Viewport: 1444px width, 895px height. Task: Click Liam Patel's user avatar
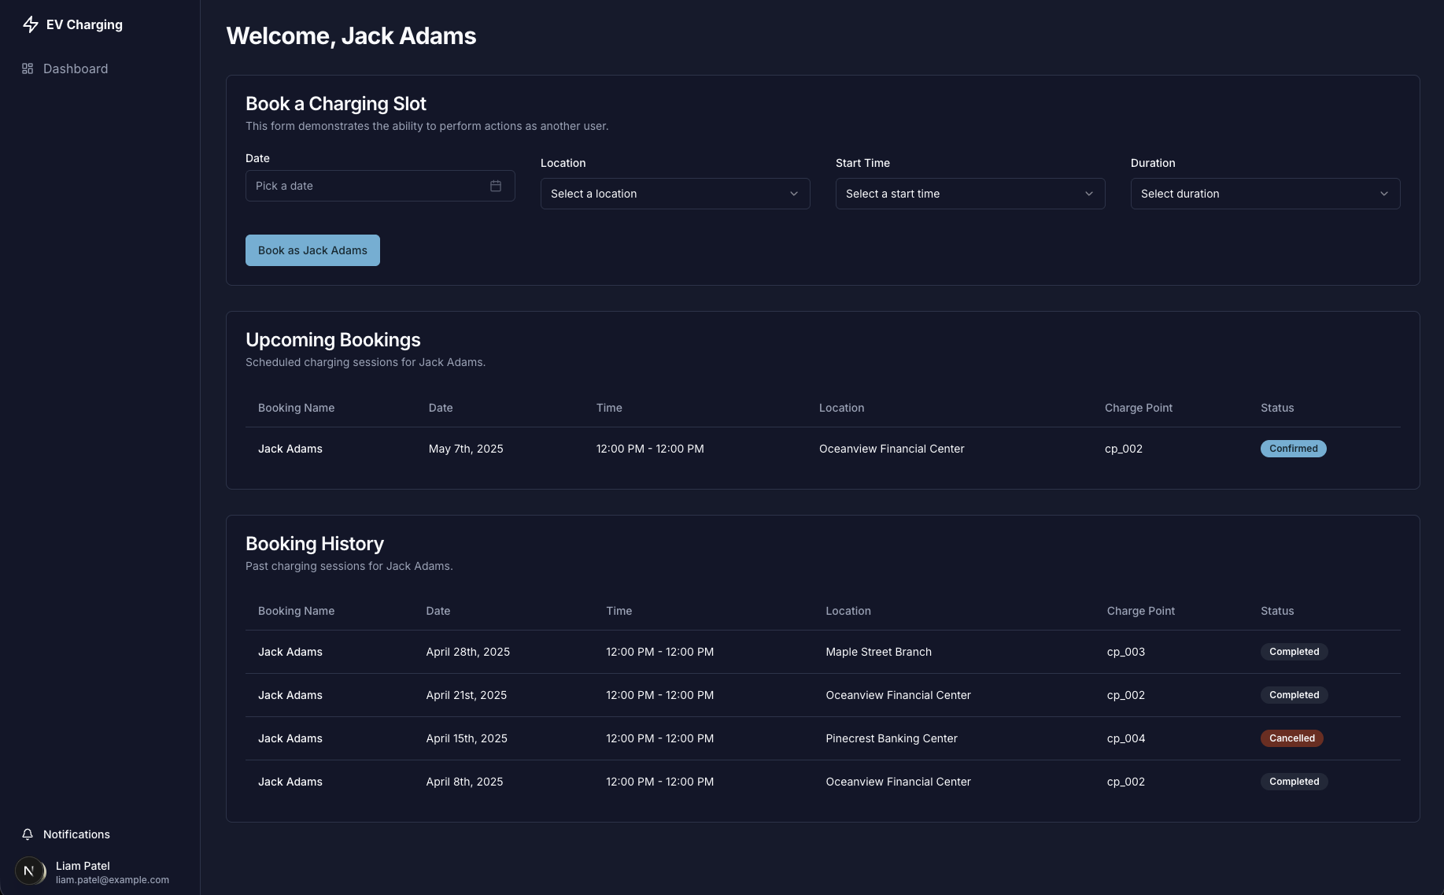tap(30, 871)
